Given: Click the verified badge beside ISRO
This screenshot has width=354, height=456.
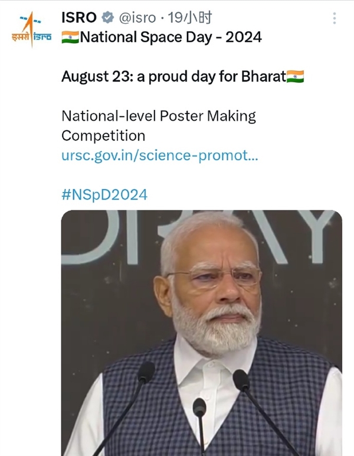Looking at the screenshot, I should [x=107, y=18].
